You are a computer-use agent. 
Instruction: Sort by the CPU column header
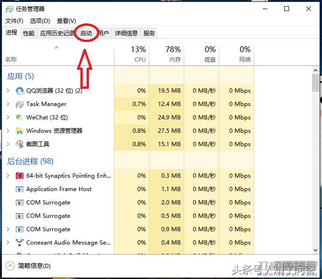pyautogui.click(x=132, y=55)
